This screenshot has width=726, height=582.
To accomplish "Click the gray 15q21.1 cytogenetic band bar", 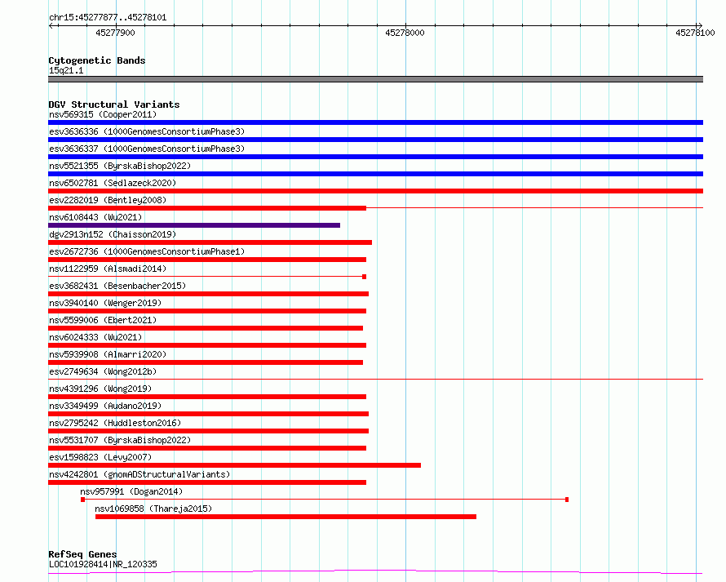I will tap(375, 79).
